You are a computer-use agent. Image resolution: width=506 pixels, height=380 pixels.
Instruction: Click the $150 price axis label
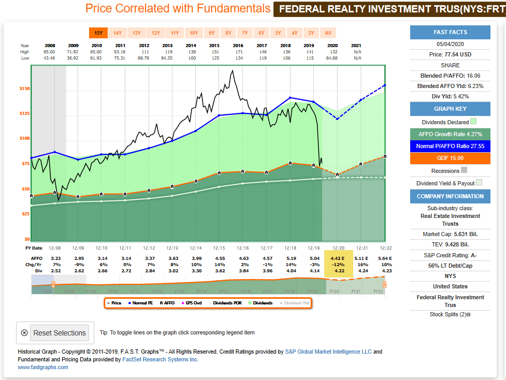pyautogui.click(x=24, y=89)
